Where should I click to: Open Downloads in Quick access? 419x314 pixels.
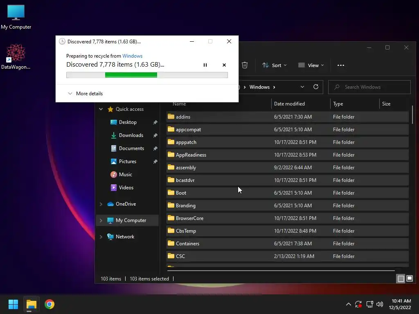pos(131,135)
